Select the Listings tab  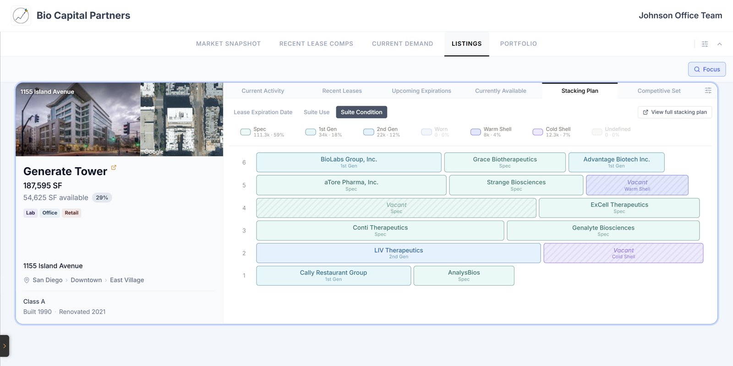click(x=467, y=44)
